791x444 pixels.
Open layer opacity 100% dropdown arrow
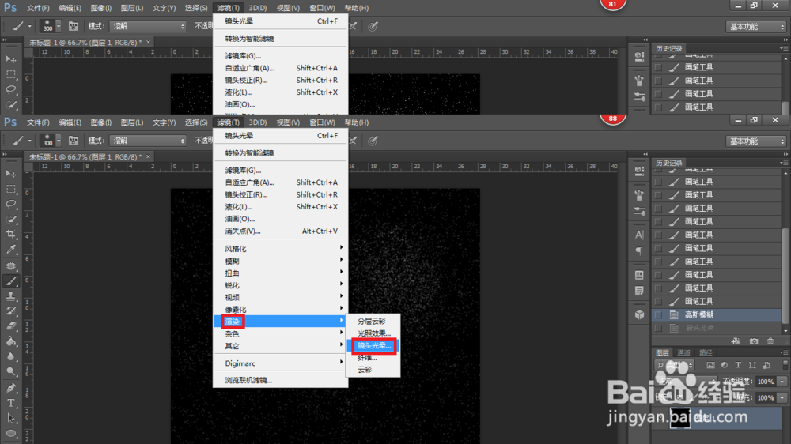click(782, 382)
